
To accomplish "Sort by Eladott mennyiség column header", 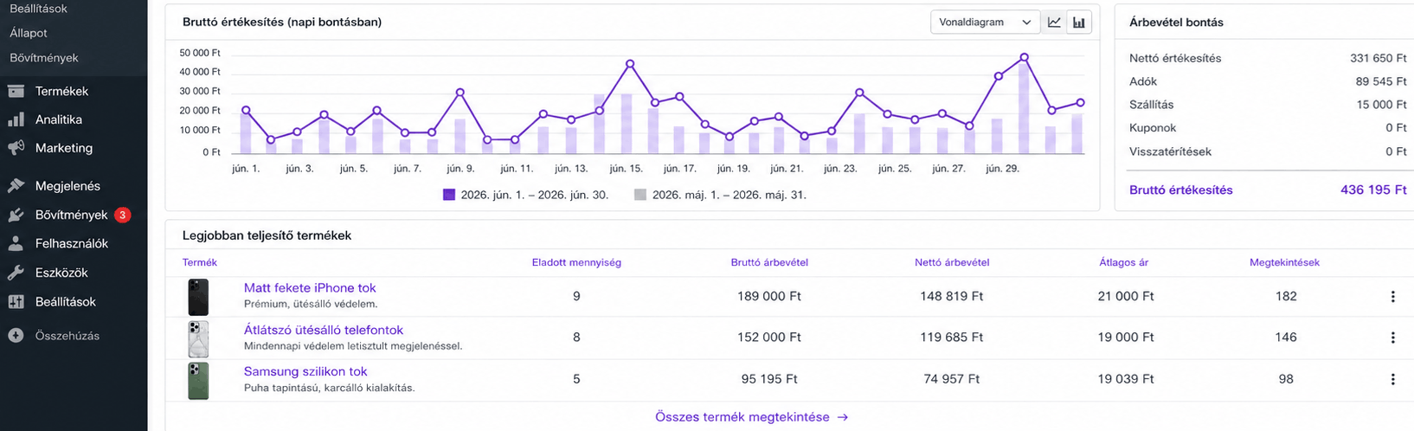I will [576, 262].
